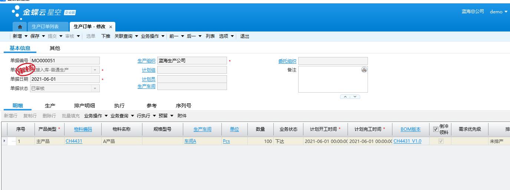Click the 复制行 button
The width and height of the screenshot is (510, 190).
[30, 116]
